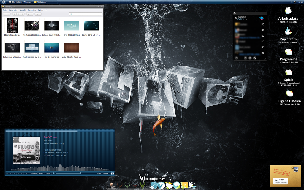Screen dimensions: 304x190
Task: Open the view options dropdown in Explorer toolbar
Action: coord(38,14)
